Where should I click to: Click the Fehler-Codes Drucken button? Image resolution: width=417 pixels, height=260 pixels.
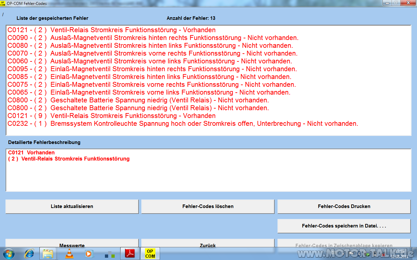(x=344, y=206)
